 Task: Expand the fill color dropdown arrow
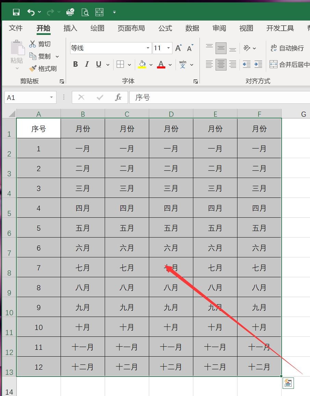click(151, 64)
